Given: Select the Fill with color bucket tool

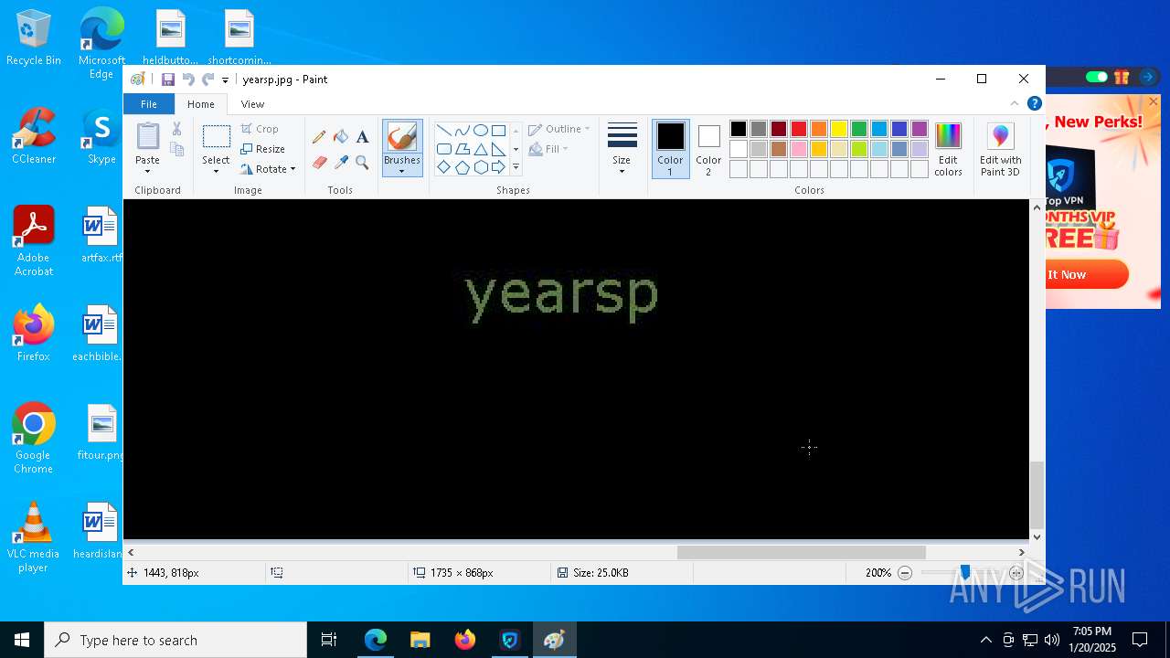Looking at the screenshot, I should [341, 137].
